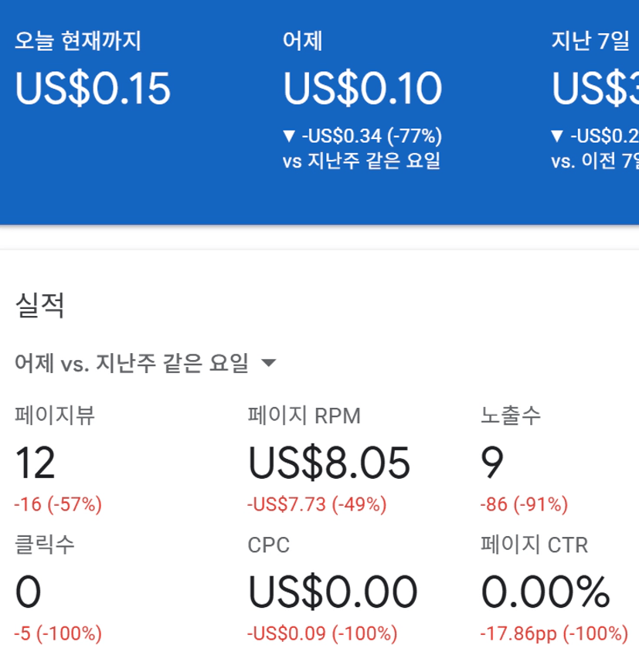Select the 노출수 metric label
The width and height of the screenshot is (639, 662).
[x=511, y=416]
